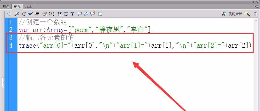This screenshot has width=260, height=111.
Task: Open the Actions panel help
Action: point(256,14)
